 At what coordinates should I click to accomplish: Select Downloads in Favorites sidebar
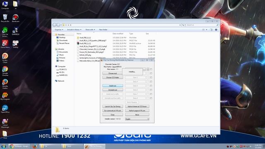63,41
